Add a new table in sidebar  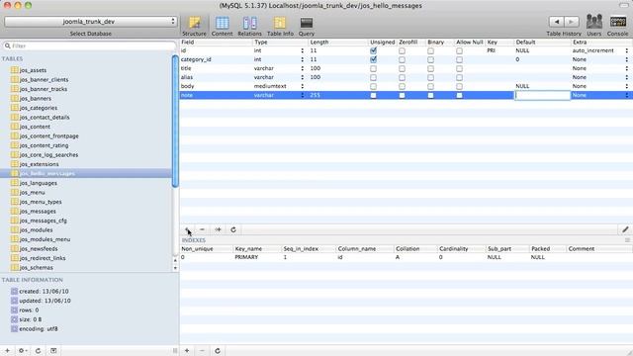click(7, 350)
